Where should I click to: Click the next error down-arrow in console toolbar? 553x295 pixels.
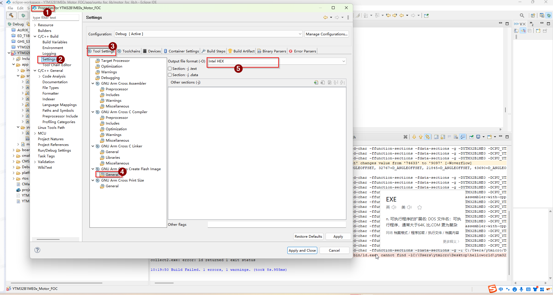pos(414,137)
